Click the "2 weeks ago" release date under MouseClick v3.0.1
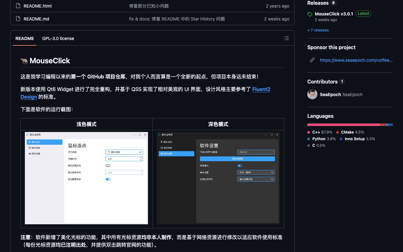This screenshot has width=403, height=252. [326, 20]
